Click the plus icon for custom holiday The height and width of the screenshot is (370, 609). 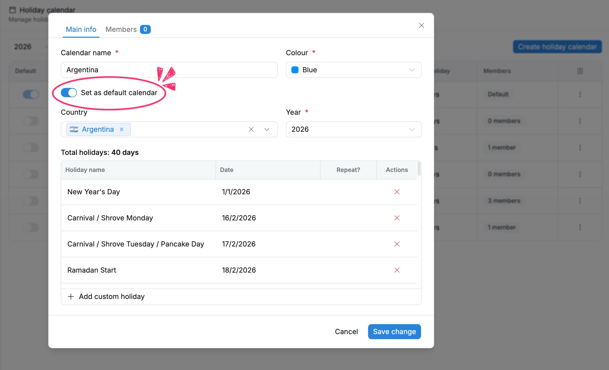[71, 296]
